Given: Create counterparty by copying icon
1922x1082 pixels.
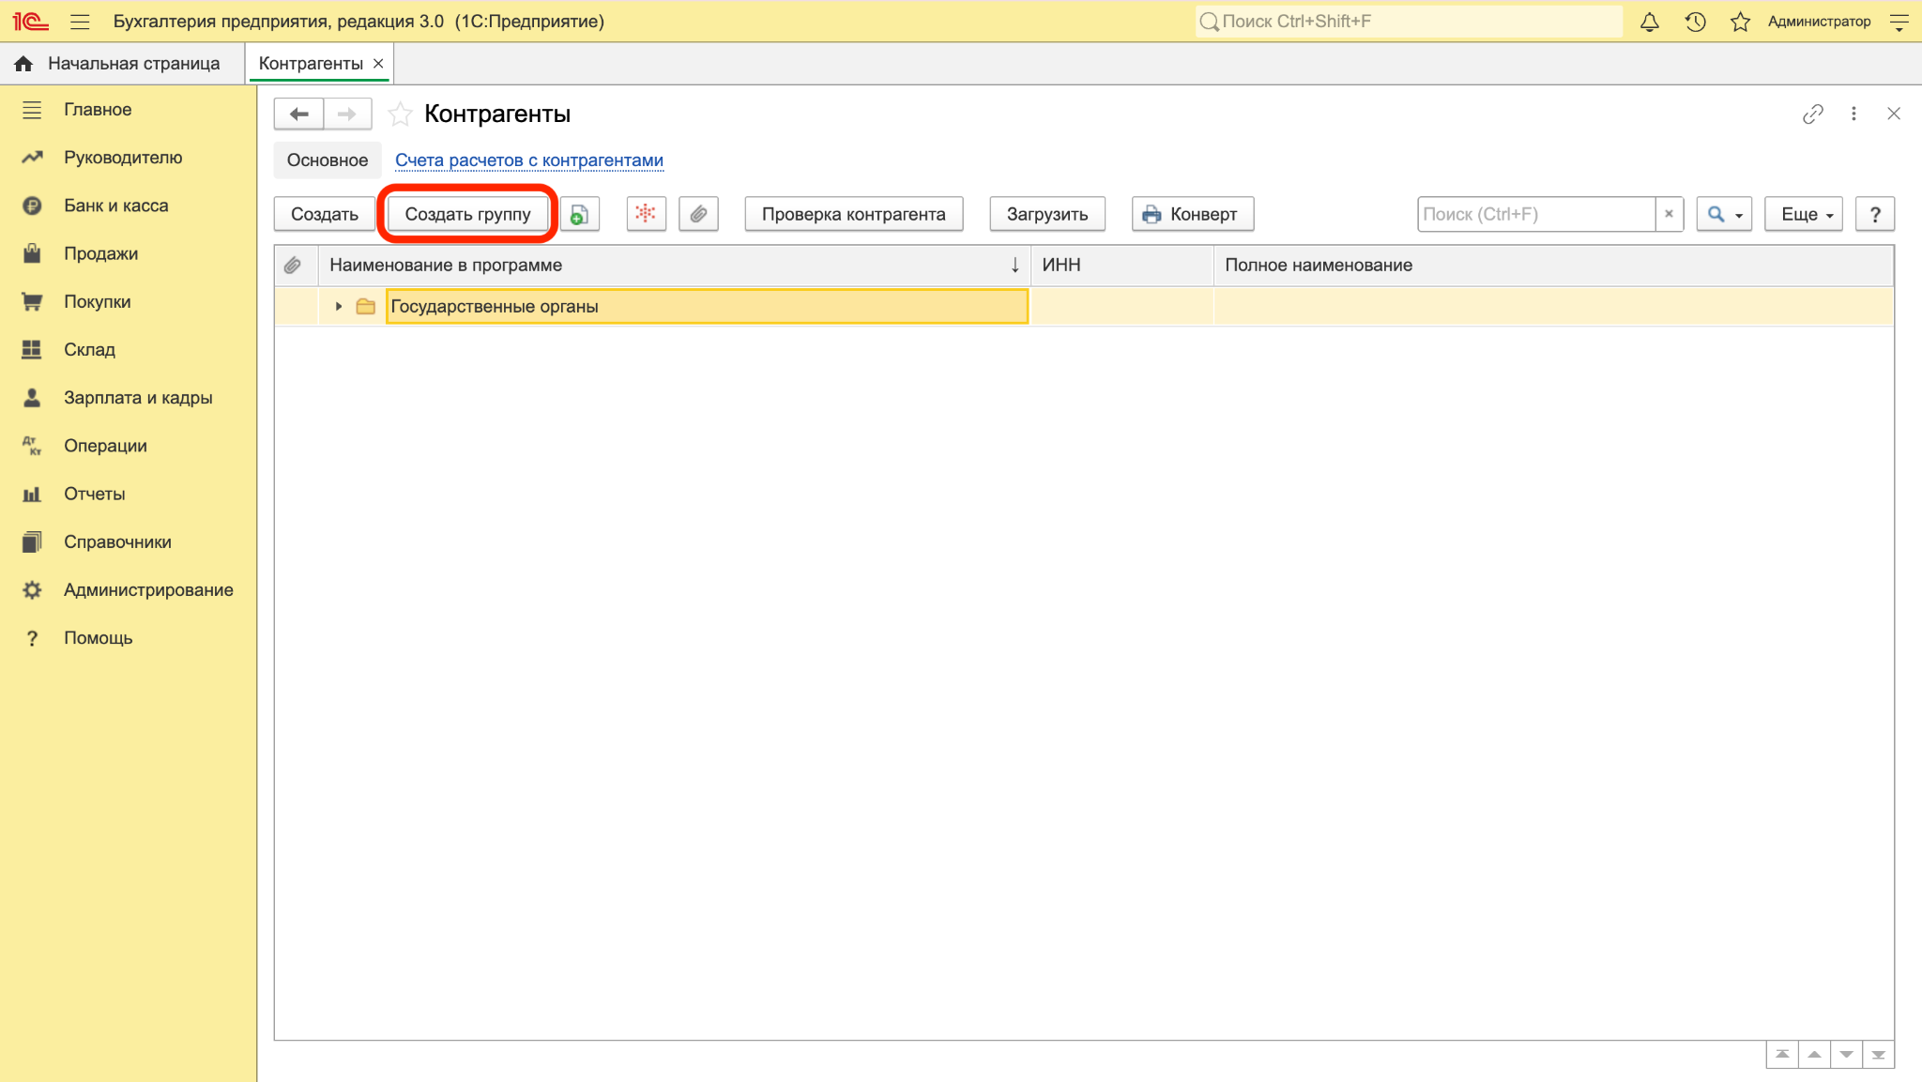Looking at the screenshot, I should [x=579, y=214].
